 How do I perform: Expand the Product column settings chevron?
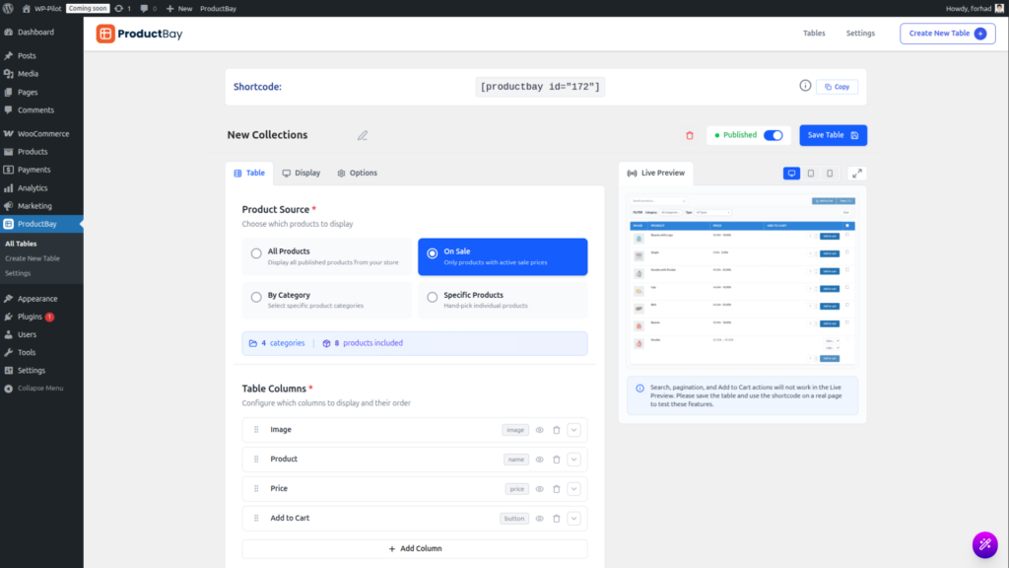574,460
